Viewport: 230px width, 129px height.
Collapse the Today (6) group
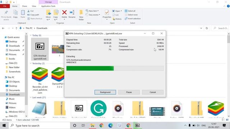pyautogui.click(x=31, y=35)
